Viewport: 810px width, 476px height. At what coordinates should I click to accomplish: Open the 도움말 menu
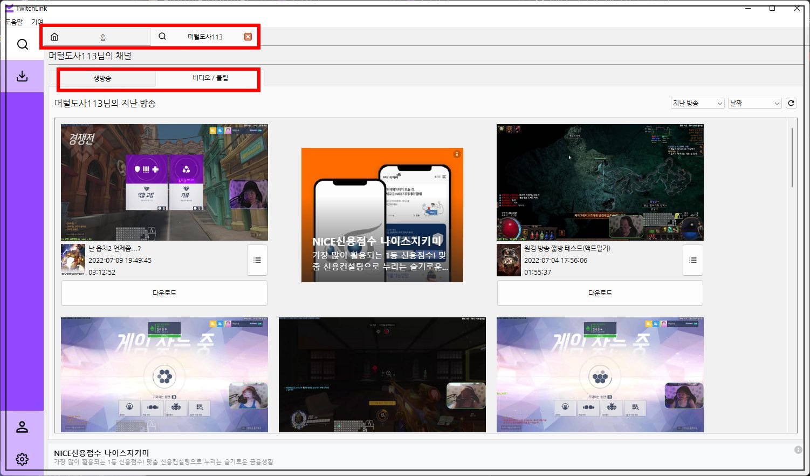tap(15, 22)
